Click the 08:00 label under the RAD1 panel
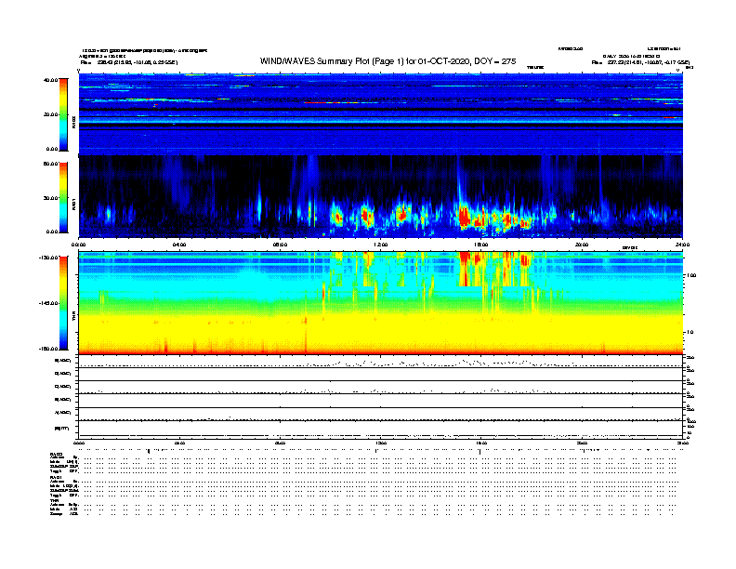The height and width of the screenshot is (569, 736). pyautogui.click(x=280, y=245)
